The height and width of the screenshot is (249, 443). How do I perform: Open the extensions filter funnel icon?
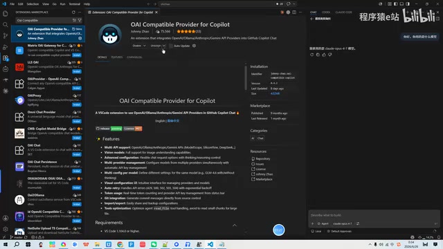click(x=80, y=20)
